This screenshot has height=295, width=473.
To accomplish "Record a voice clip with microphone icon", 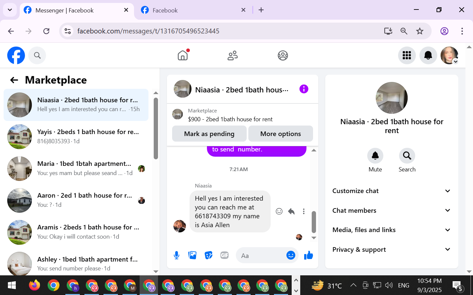I will tap(176, 255).
